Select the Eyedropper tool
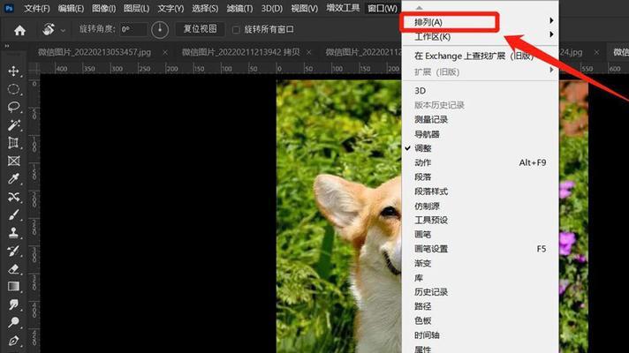629x353 pixels. (13, 178)
